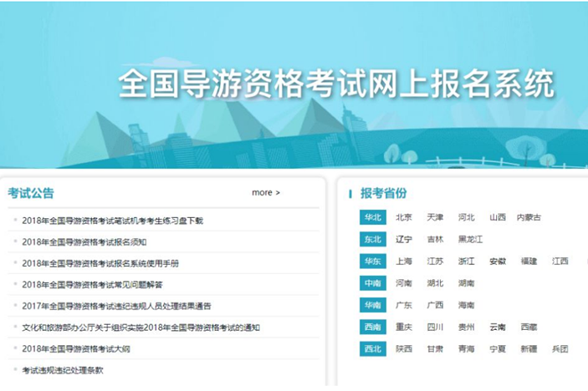Open 2018年全国导游资格考试笔试机考考生练习盘下载 notice

pos(113,221)
